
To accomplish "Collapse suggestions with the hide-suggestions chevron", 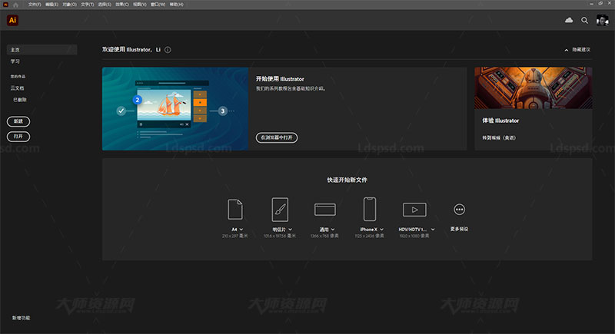I will click(567, 50).
